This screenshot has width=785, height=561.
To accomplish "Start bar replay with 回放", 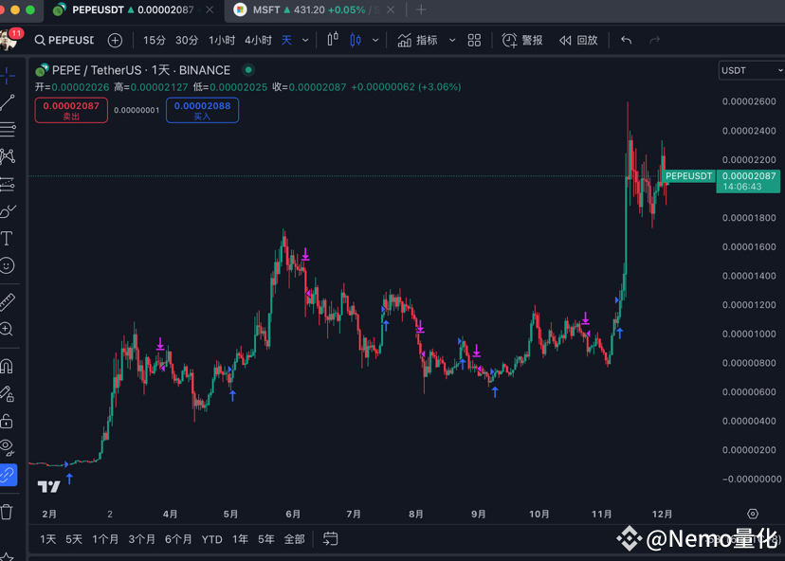I will (x=578, y=40).
